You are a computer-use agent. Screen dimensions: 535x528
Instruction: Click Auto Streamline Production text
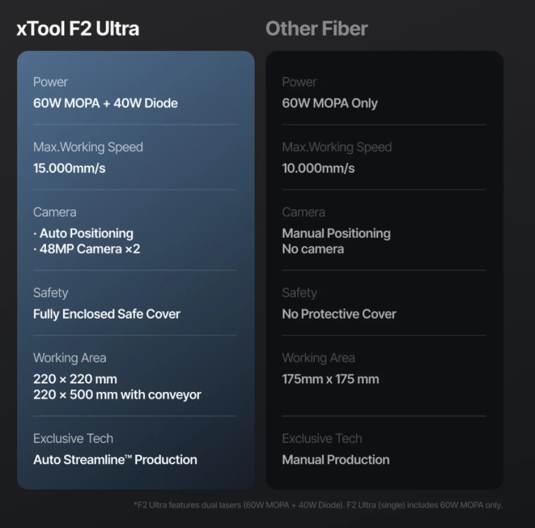[115, 459]
